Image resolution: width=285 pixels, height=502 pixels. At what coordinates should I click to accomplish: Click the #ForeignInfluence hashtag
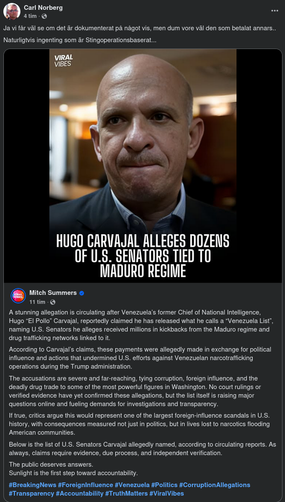[x=85, y=485]
